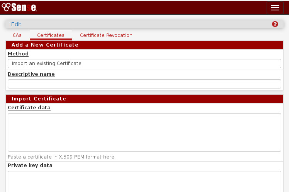
Task: Click the Certificate data label
Action: (29, 108)
